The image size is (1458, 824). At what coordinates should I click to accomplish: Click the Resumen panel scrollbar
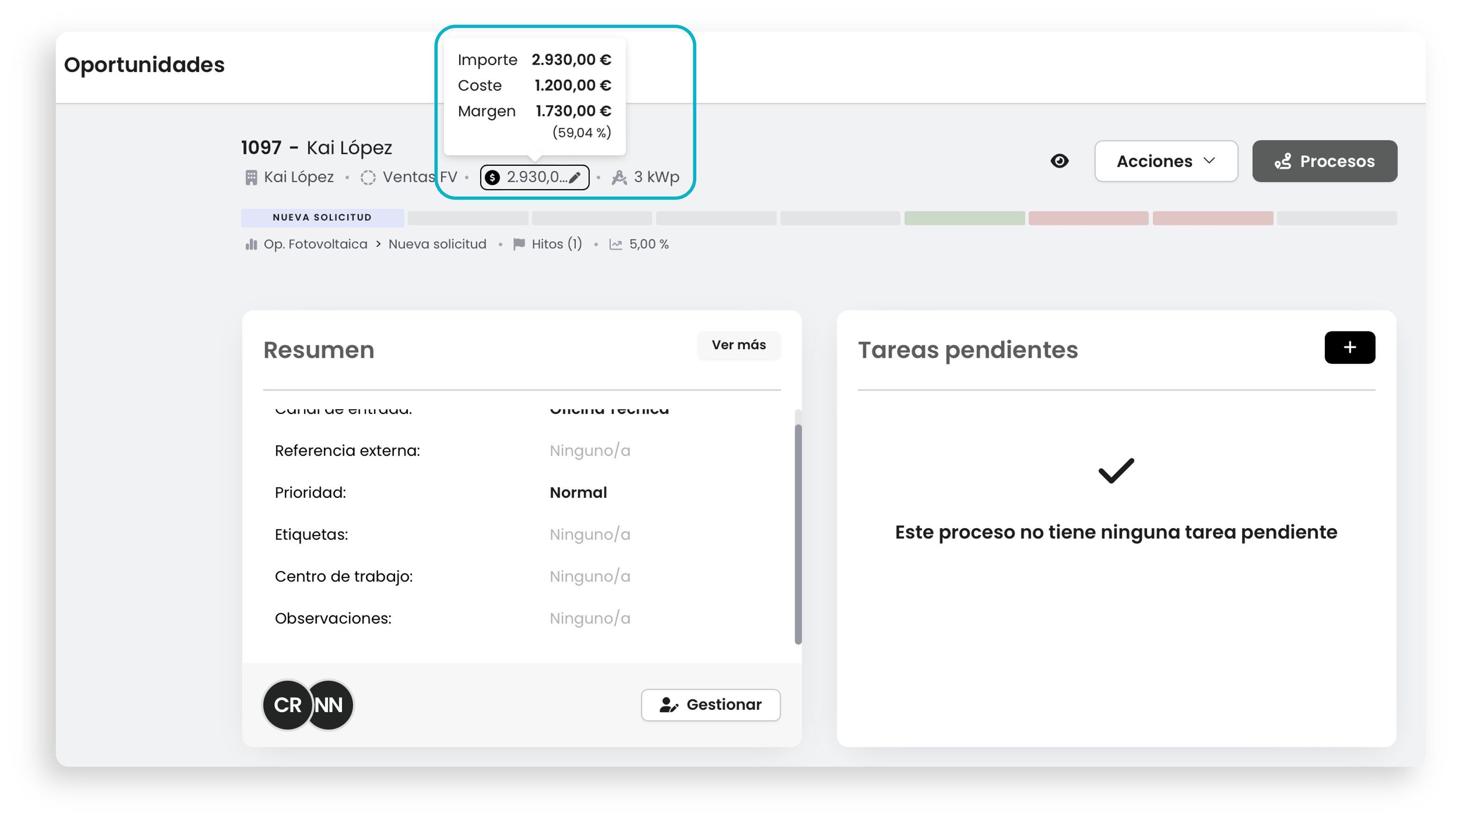798,534
